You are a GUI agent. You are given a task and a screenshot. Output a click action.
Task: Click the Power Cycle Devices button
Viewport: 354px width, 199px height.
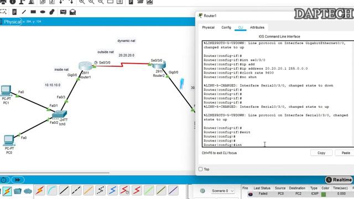pos(4,180)
